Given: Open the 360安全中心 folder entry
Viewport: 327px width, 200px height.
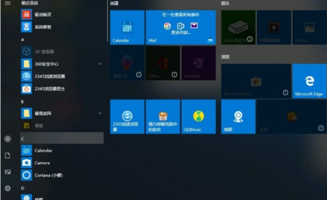Looking at the screenshot, I should pos(62,64).
